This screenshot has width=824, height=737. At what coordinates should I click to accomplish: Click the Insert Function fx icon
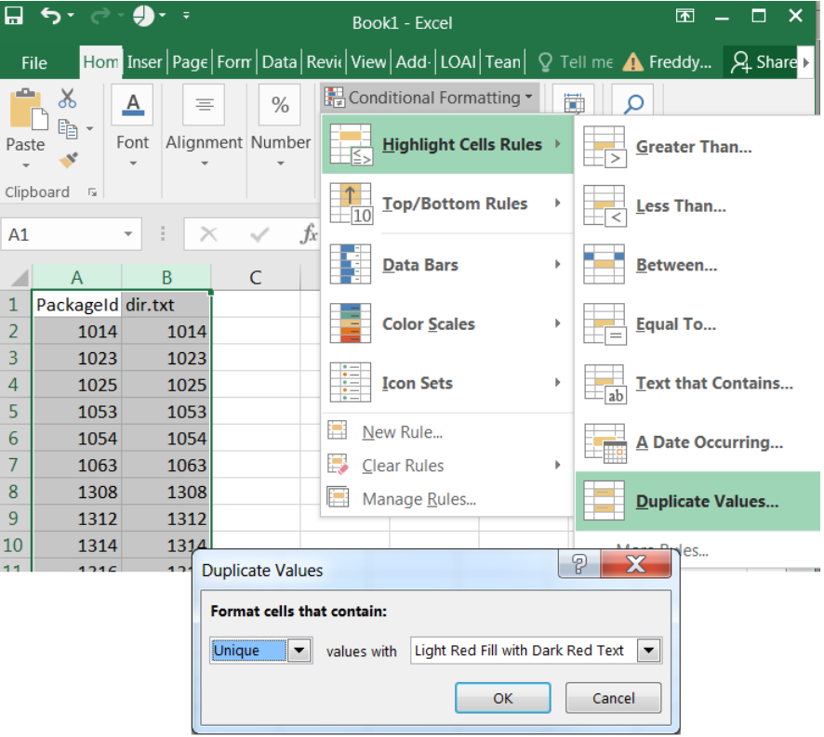[309, 234]
